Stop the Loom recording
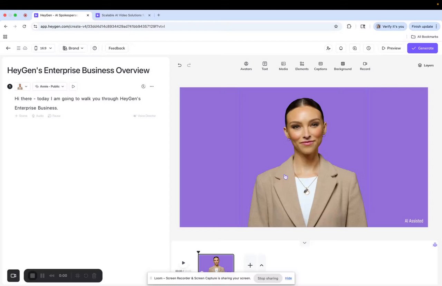 click(x=32, y=276)
